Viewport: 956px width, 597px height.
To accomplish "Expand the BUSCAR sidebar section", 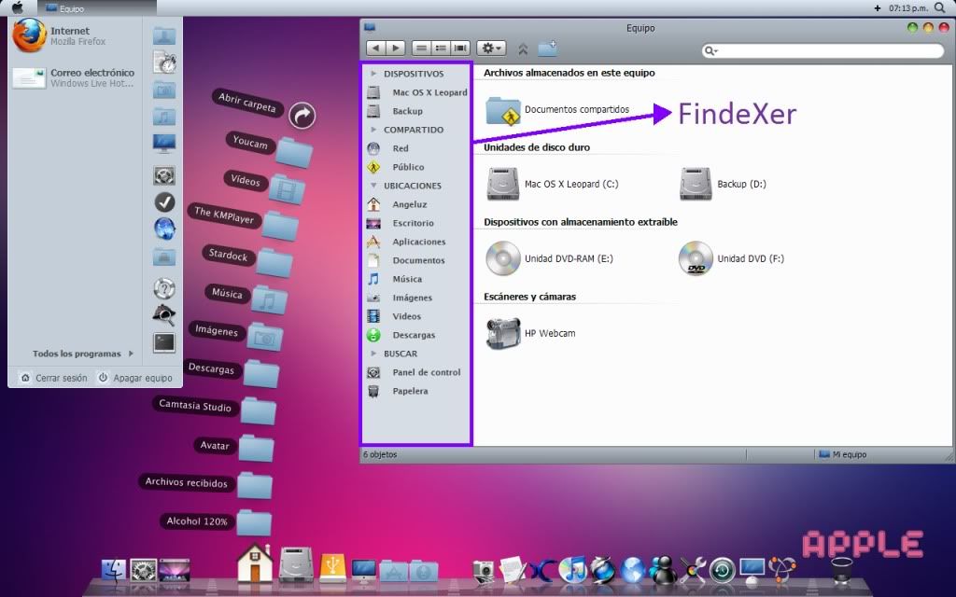I will click(373, 354).
